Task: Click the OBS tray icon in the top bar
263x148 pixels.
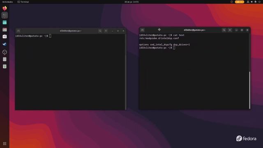Action: coord(232,2)
